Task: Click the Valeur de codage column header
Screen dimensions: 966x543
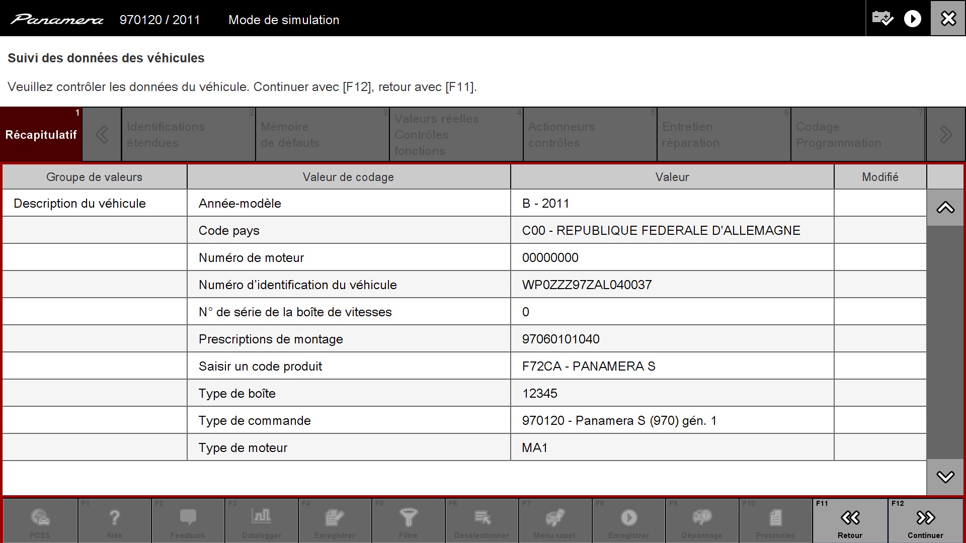Action: pos(349,177)
